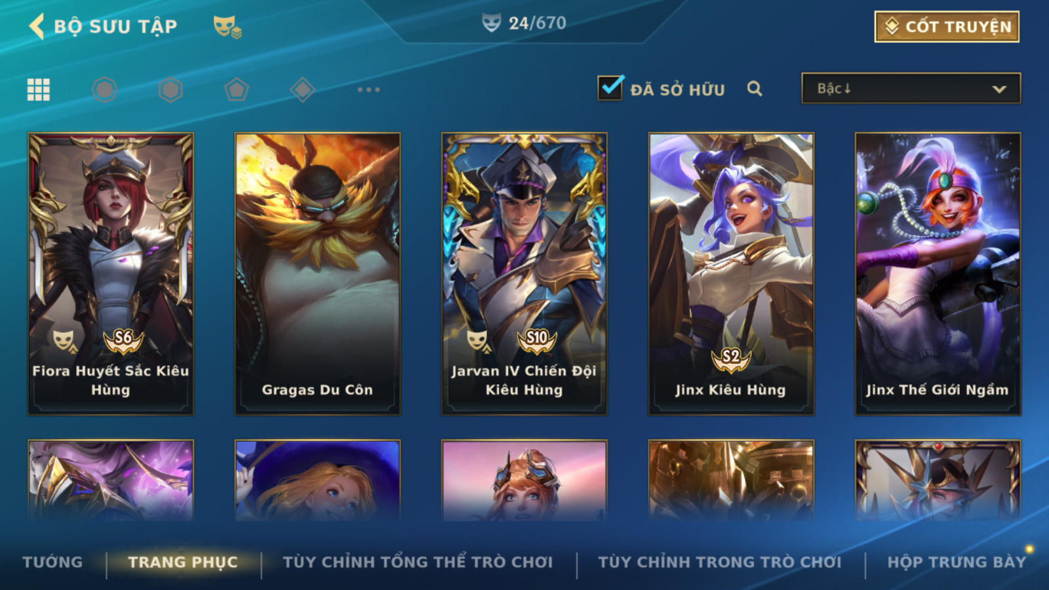This screenshot has width=1049, height=590.
Task: Open skin search with magnifier icon
Action: pos(755,89)
